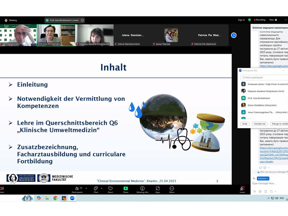The image size is (288, 216).
Task: Click the green encryption shield icon
Action: (x=249, y=20)
